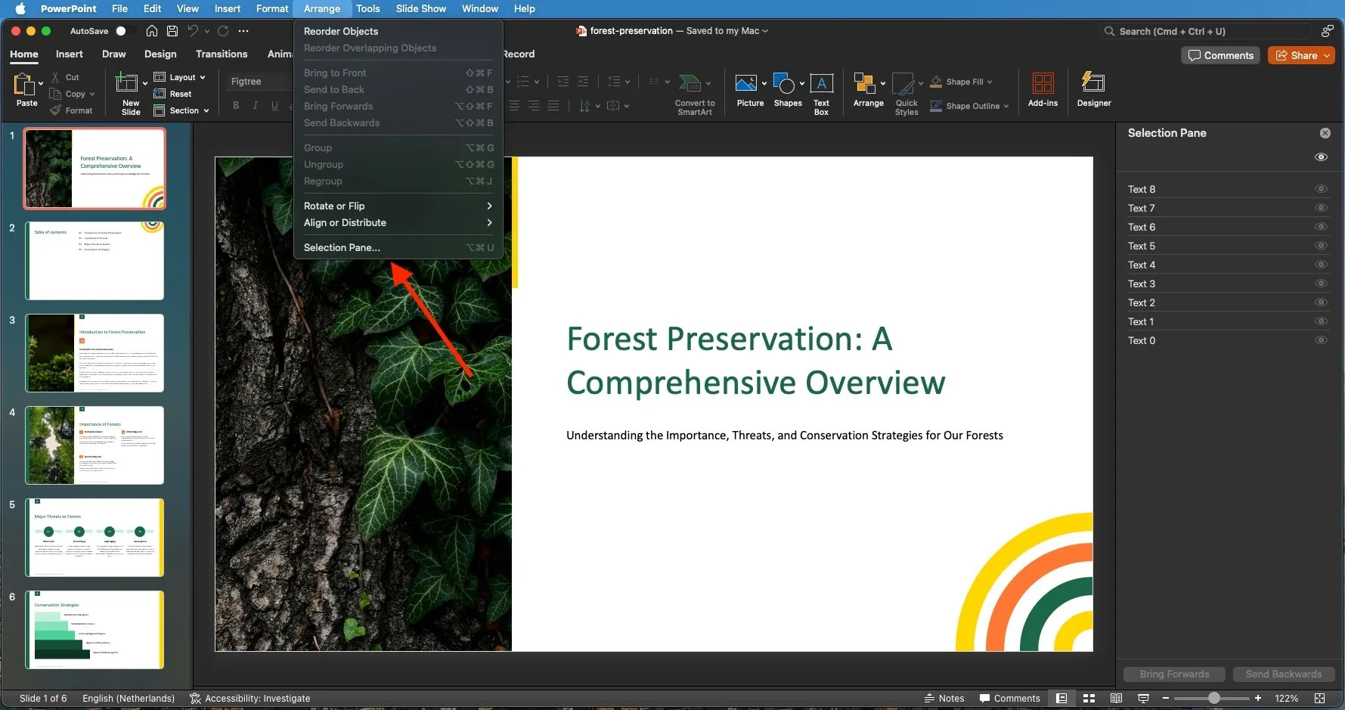
Task: Open the Transitions ribbon tab
Action: click(x=221, y=54)
